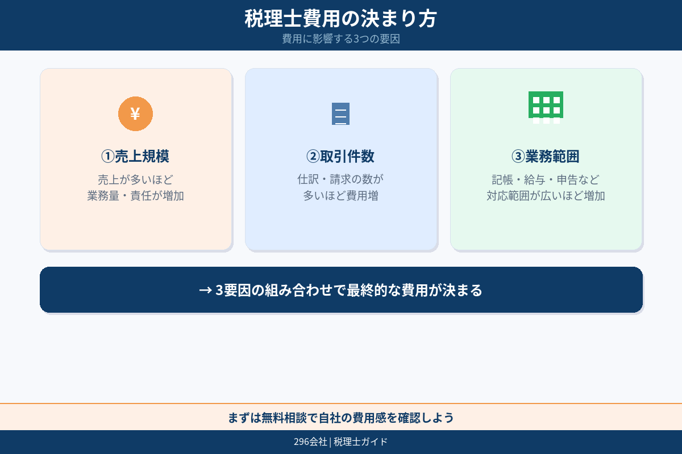Click the arrow symbol in the dark banner
682x454 pixels.
pyautogui.click(x=205, y=290)
